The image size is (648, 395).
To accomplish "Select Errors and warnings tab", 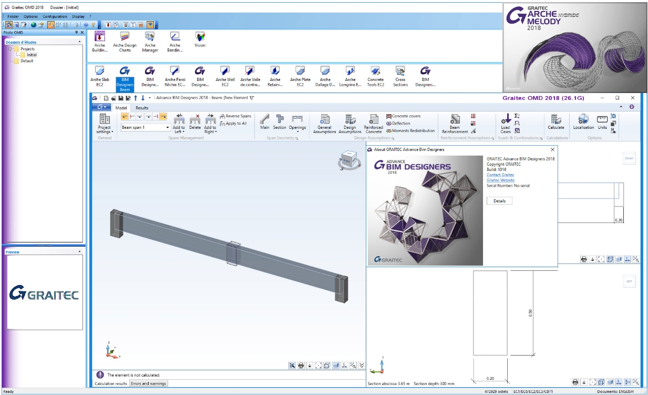I will [x=149, y=383].
